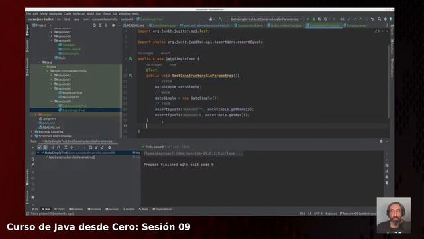Switch to the README.md editor tab
Screen dimensions: 424x239
tap(134, 25)
